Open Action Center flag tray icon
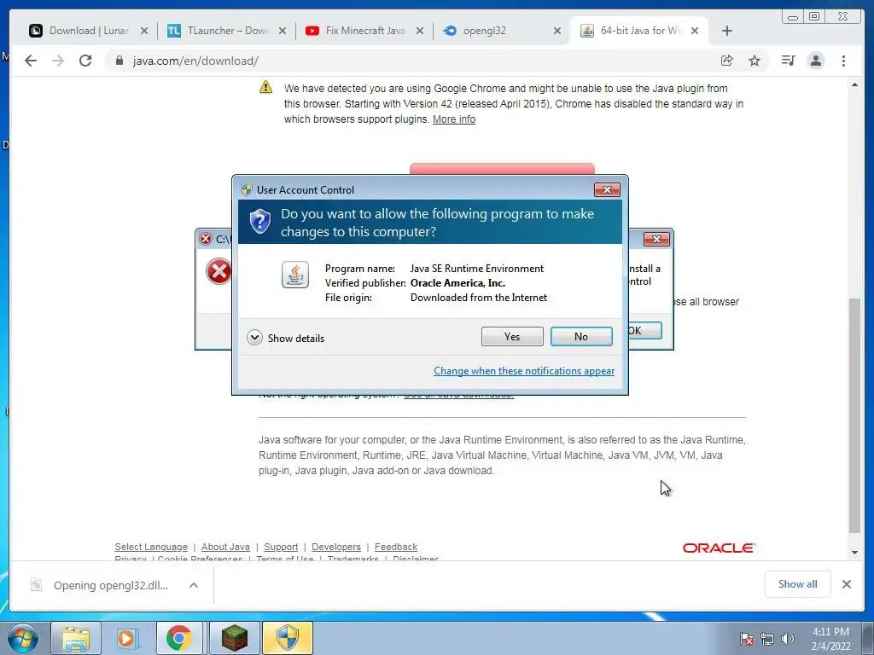The height and width of the screenshot is (655, 874). pyautogui.click(x=747, y=639)
